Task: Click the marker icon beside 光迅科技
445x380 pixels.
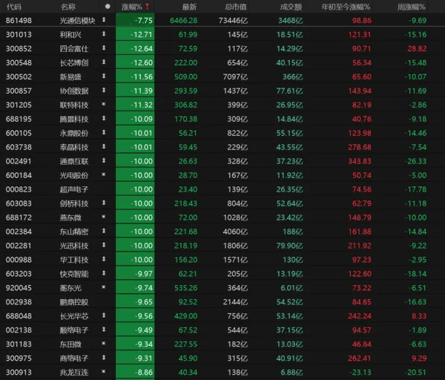Action: click(x=104, y=245)
